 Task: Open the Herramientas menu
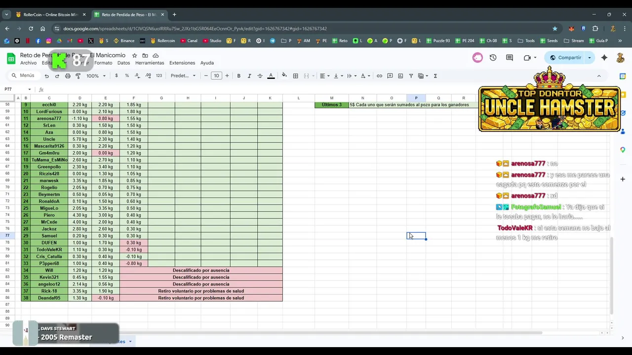click(150, 63)
